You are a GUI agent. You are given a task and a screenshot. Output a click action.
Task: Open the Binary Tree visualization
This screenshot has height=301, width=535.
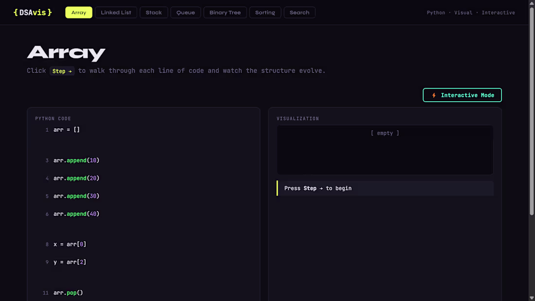pyautogui.click(x=225, y=12)
